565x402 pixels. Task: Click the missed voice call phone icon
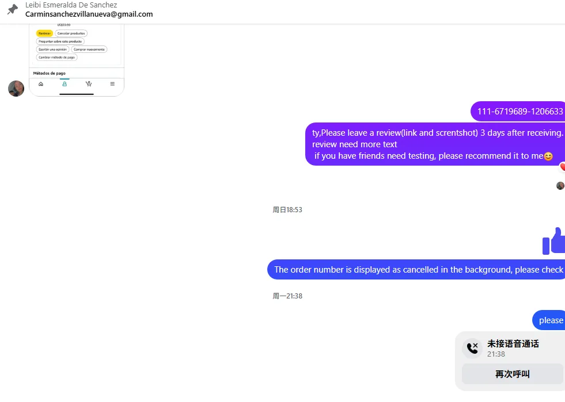coord(472,348)
